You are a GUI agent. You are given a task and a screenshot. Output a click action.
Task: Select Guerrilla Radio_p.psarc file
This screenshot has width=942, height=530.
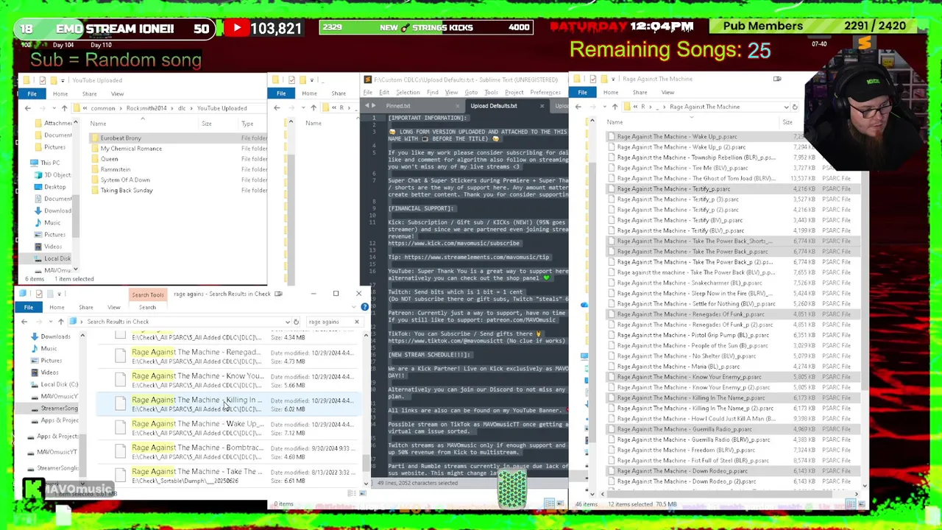[x=684, y=429]
